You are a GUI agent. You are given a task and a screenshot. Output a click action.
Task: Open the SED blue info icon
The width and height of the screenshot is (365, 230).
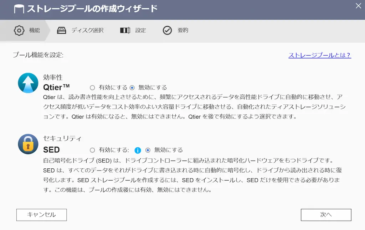(138, 151)
